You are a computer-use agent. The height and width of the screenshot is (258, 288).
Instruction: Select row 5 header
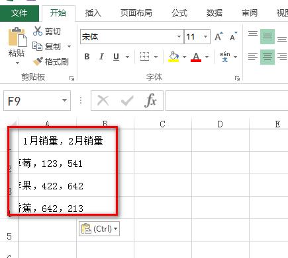9,230
